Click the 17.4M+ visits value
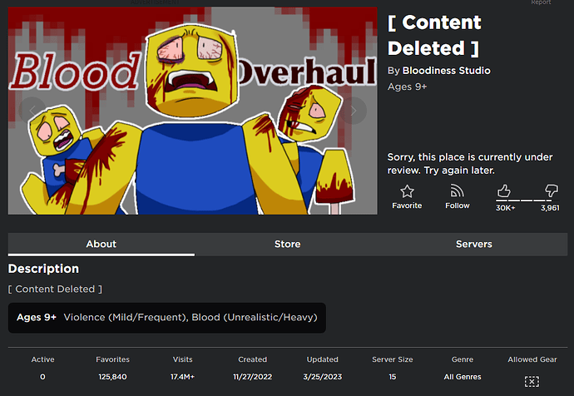 click(x=182, y=377)
